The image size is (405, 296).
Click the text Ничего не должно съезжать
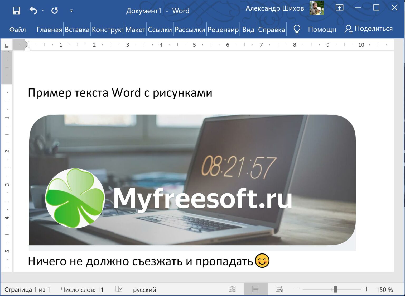click(x=105, y=261)
